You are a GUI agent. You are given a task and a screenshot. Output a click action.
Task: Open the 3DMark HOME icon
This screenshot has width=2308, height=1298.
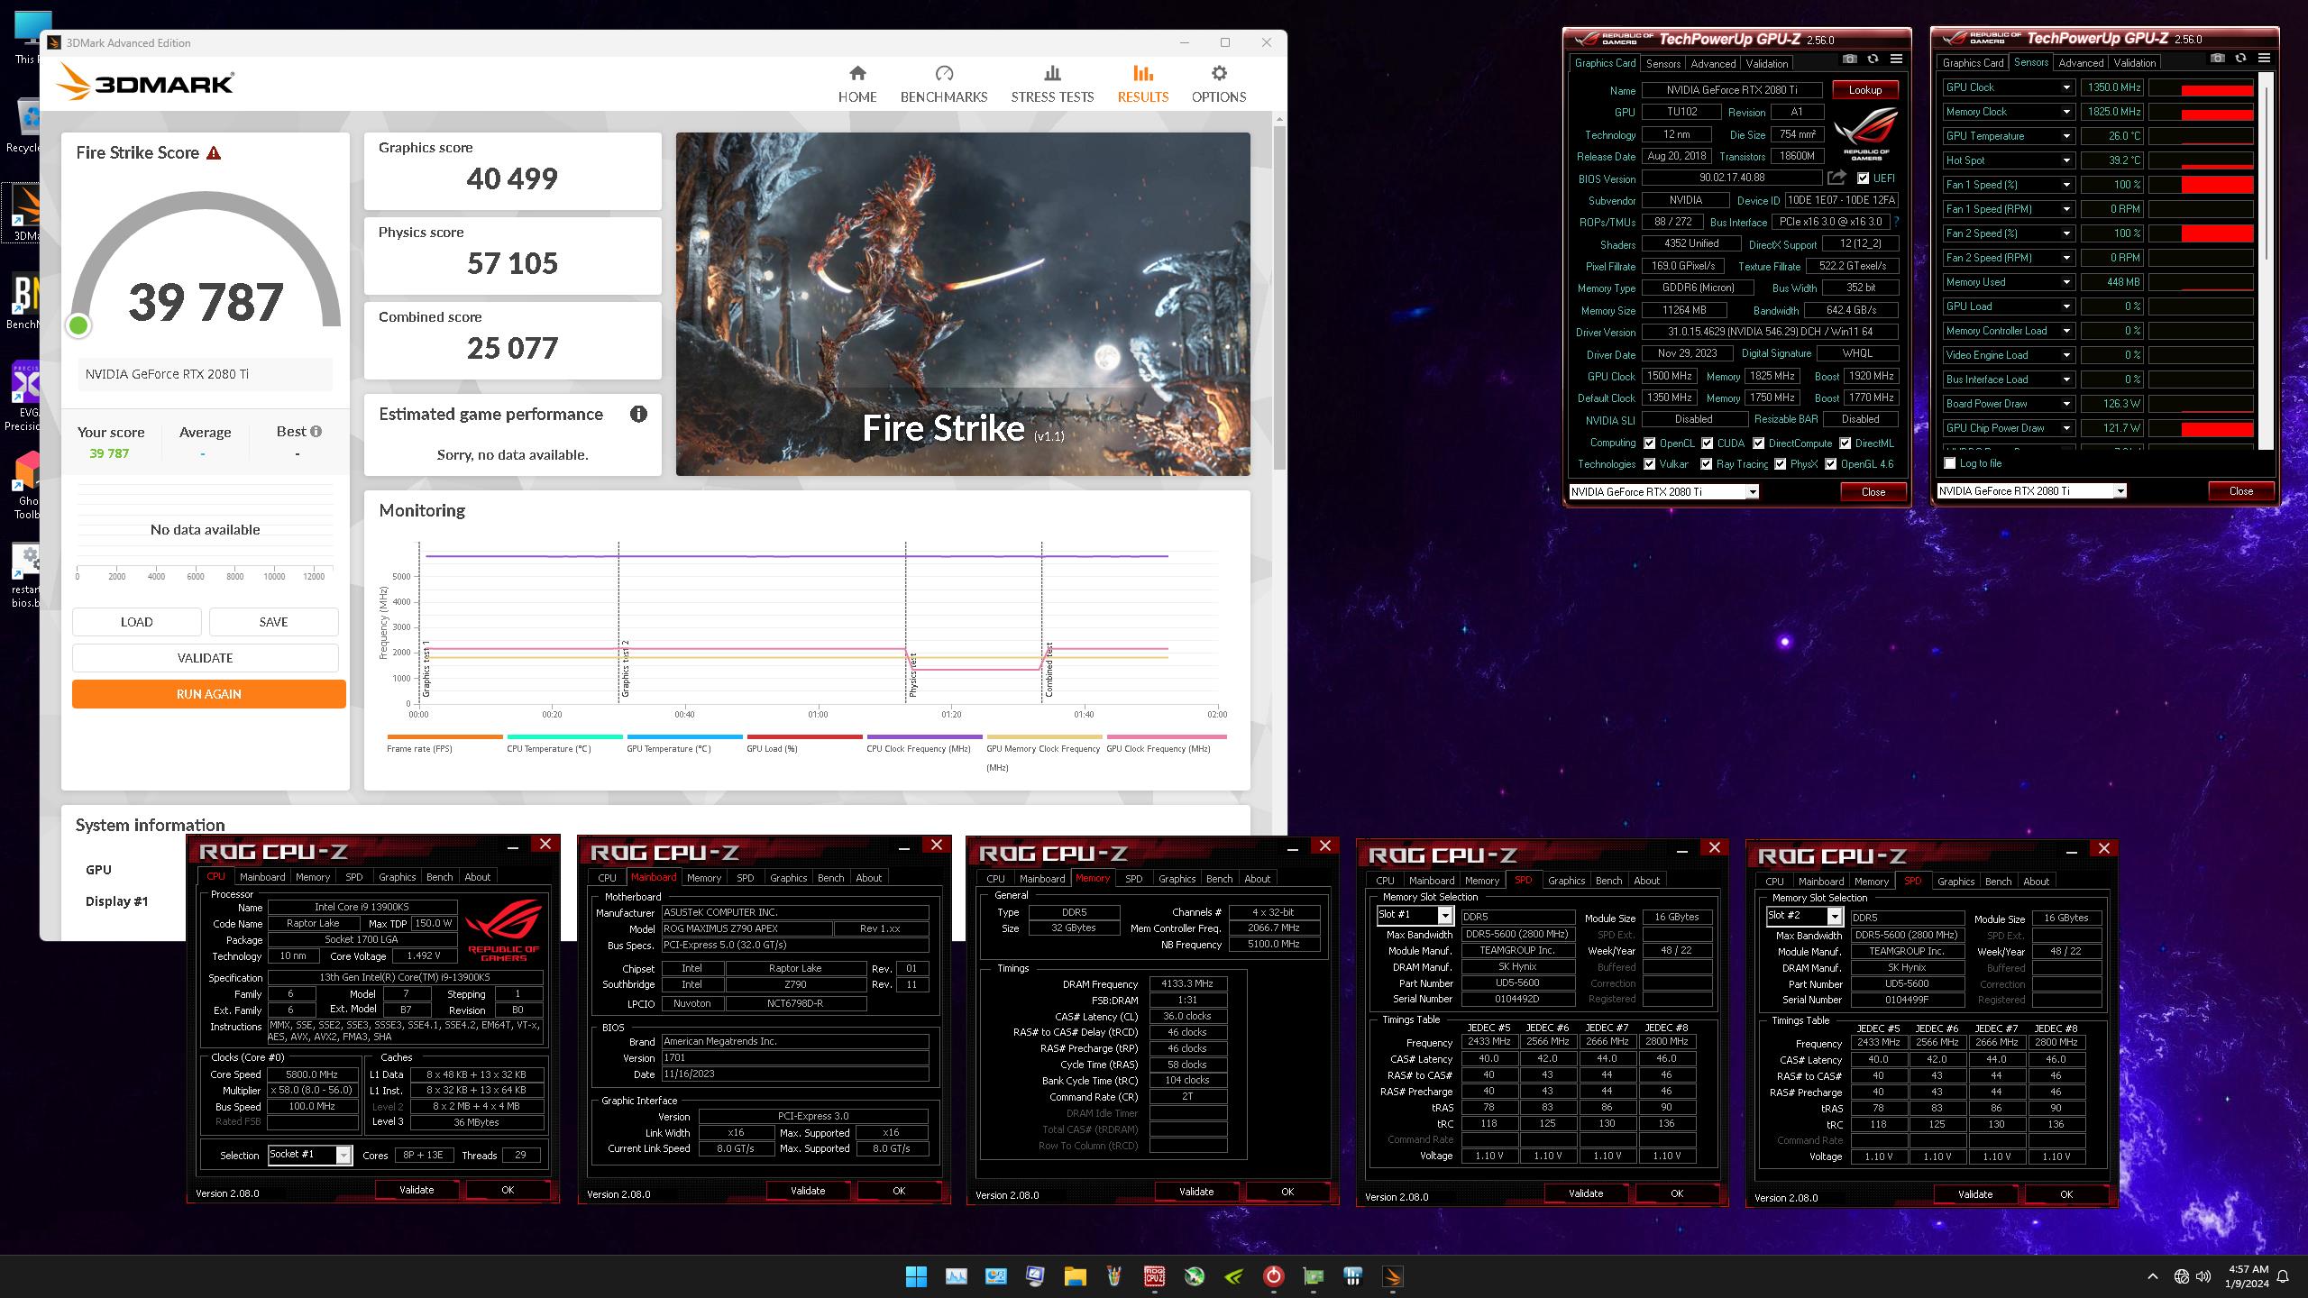point(857,73)
